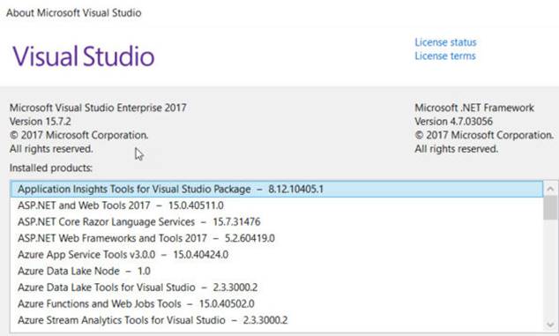Select Application Insights Tools for Visual Studio Package row

coord(277,189)
